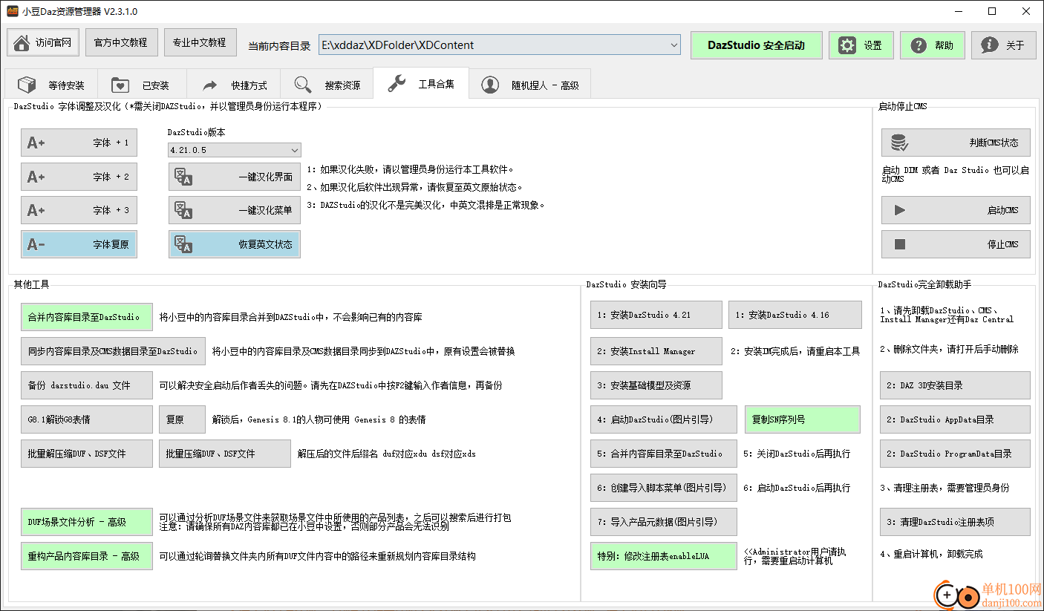This screenshot has height=611, width=1044.
Task: Click 4: 启动DazStudio(图片引导)
Action: tap(664, 419)
